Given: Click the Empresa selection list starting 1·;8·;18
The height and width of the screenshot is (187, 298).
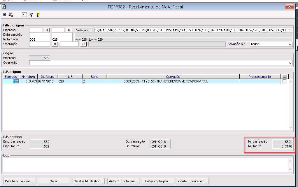Looking at the screenshot, I should point(194,30).
